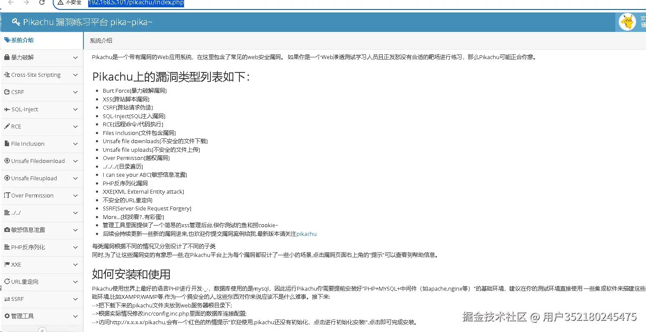646x332 pixels.
Task: Click the download icon beside Unsafe Filedownload
Action: click(7, 161)
